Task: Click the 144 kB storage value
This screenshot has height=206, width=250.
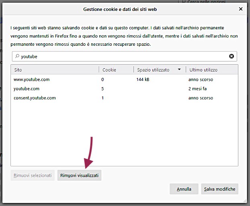Action: tap(143, 80)
